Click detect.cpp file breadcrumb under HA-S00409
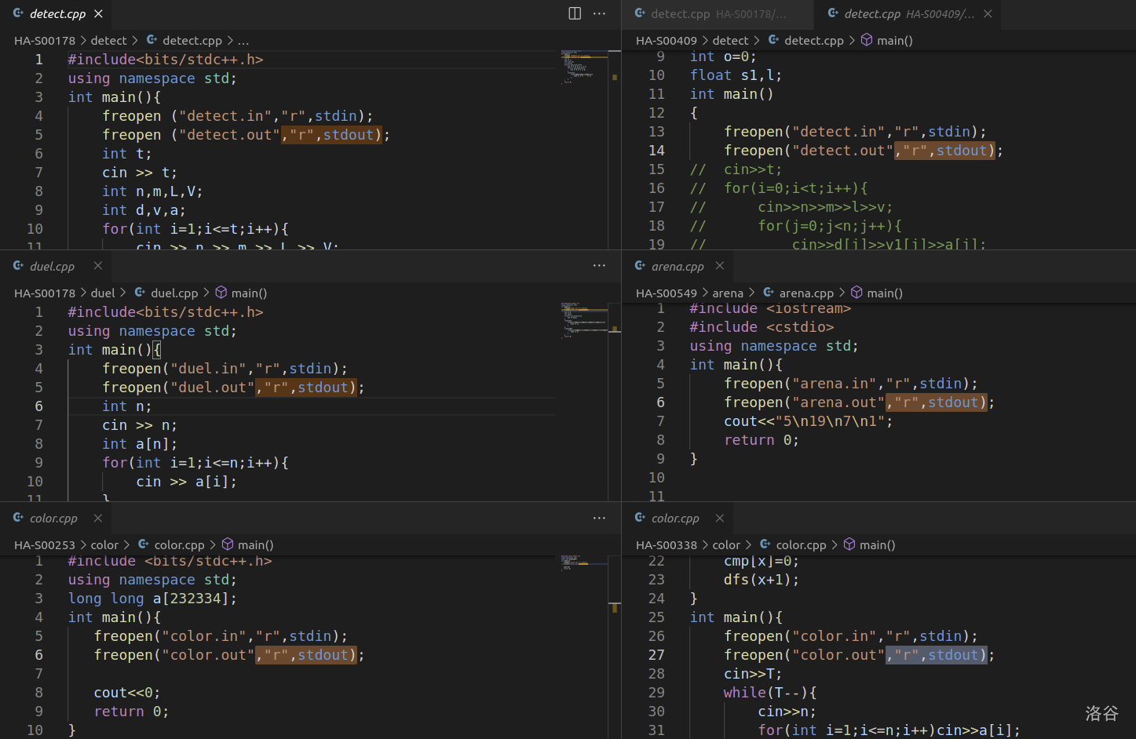 coord(805,41)
